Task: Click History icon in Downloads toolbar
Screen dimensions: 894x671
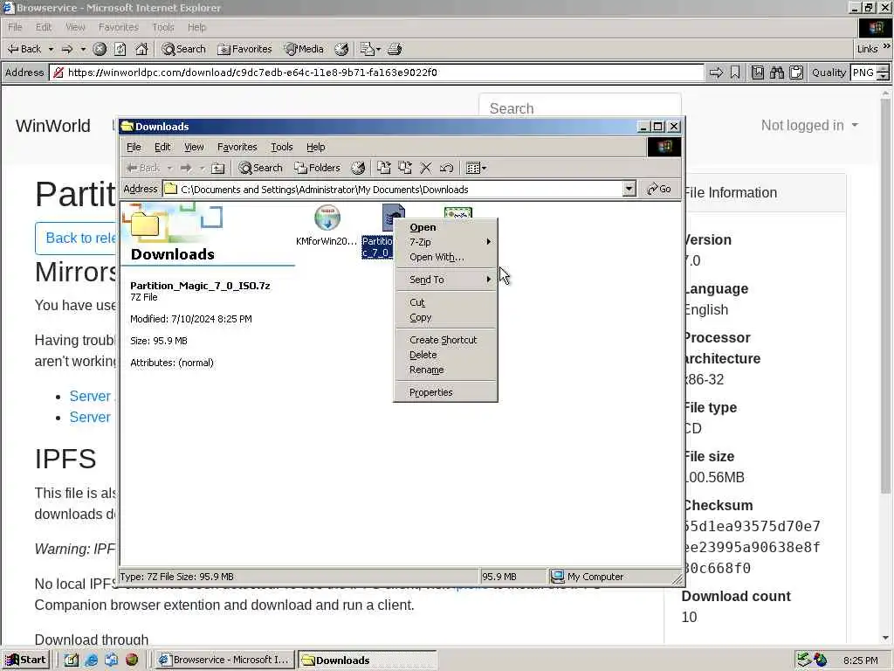Action: point(358,168)
